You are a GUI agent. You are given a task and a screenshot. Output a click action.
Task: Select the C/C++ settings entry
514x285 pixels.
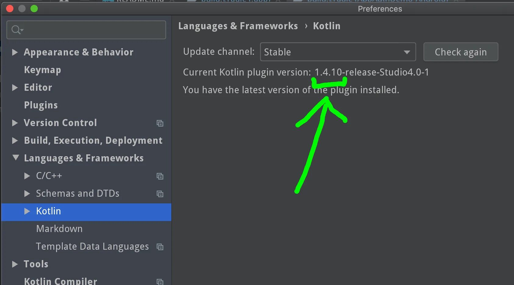tap(49, 176)
